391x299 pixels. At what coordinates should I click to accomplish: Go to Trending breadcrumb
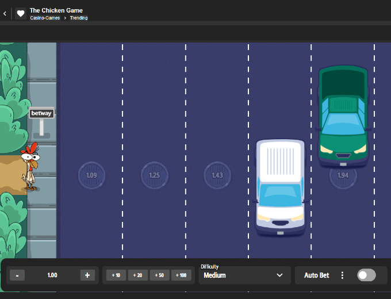pyautogui.click(x=79, y=18)
